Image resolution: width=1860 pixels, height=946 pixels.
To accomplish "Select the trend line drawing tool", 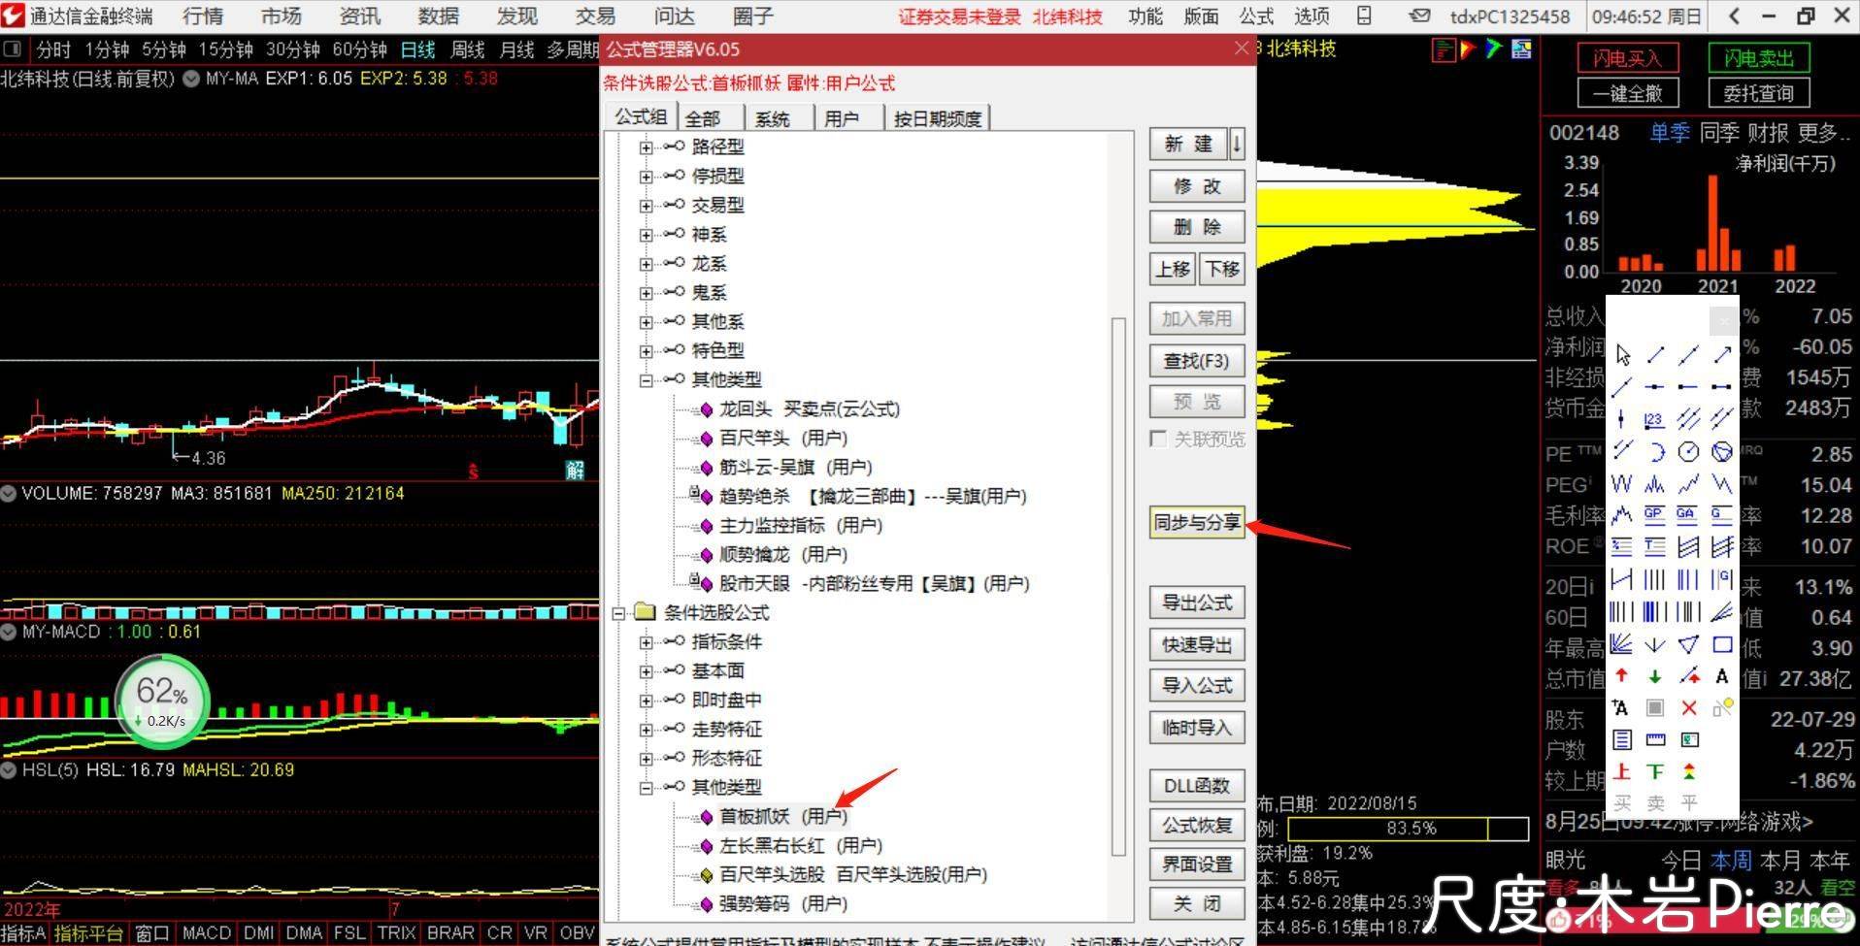I will pos(1655,355).
